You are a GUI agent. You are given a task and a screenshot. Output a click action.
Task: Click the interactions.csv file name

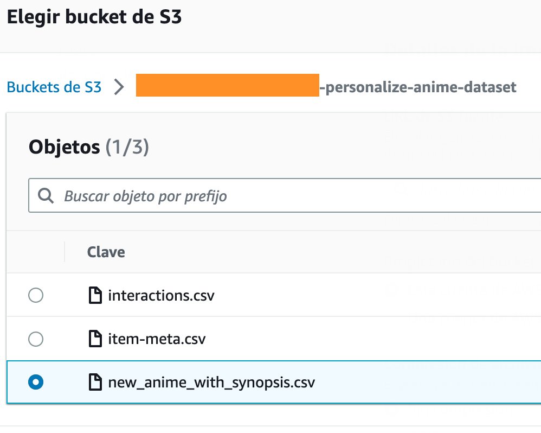[161, 296]
